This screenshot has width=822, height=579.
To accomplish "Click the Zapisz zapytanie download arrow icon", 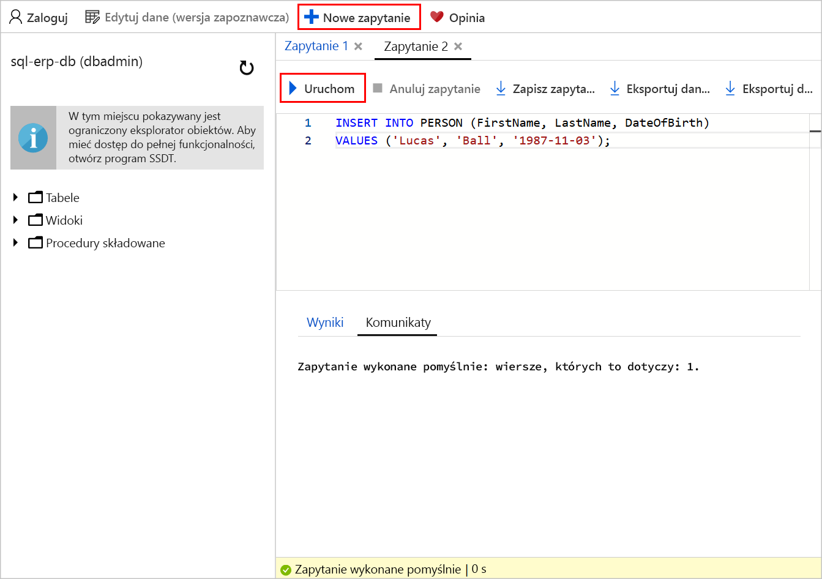I will pyautogui.click(x=501, y=89).
